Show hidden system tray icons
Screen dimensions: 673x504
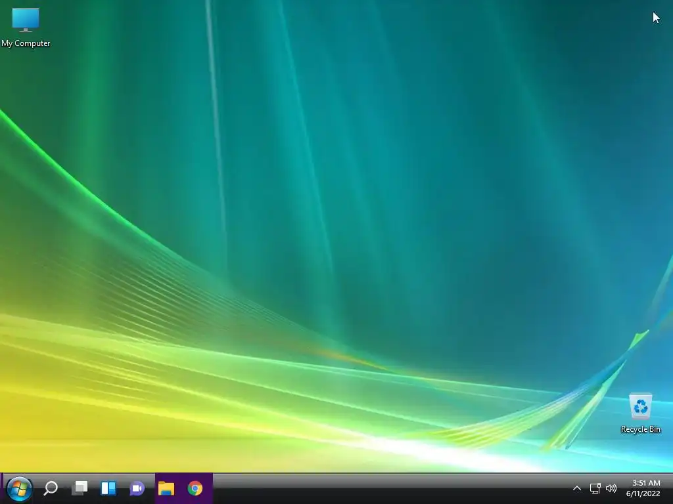click(577, 488)
